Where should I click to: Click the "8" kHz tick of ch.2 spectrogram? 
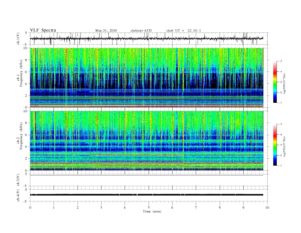(26, 123)
